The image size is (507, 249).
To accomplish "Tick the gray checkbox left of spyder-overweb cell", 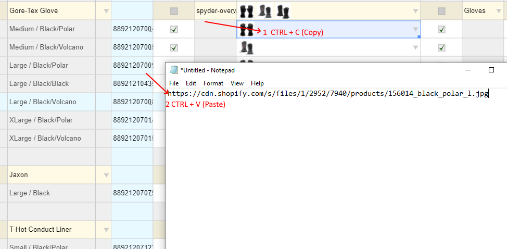I will pyautogui.click(x=174, y=11).
